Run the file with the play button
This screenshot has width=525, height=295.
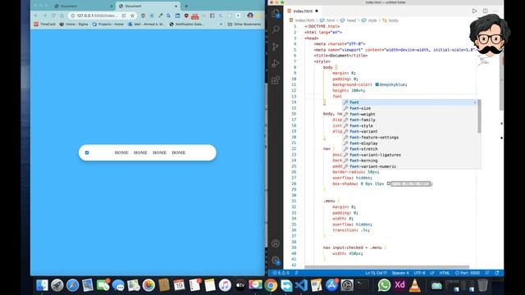click(474, 11)
